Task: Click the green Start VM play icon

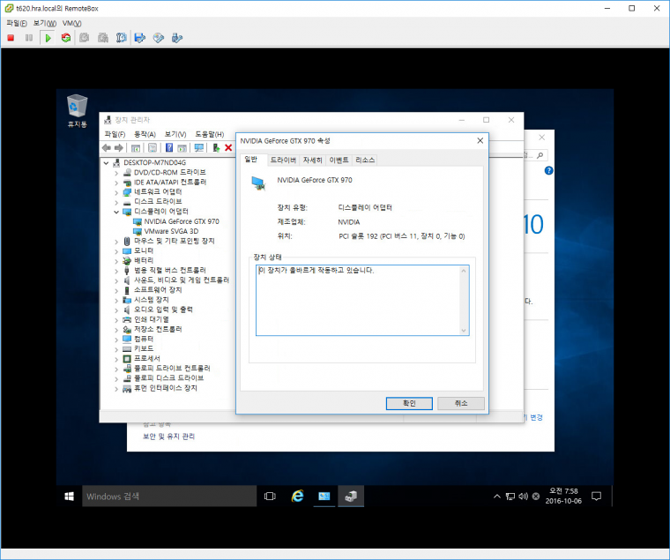Action: pos(48,38)
